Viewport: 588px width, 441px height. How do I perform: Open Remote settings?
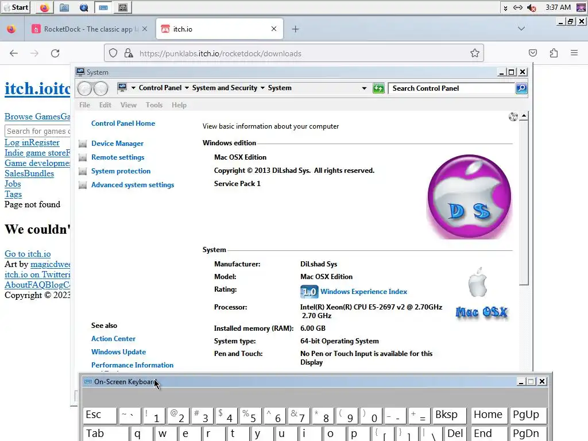[118, 157]
